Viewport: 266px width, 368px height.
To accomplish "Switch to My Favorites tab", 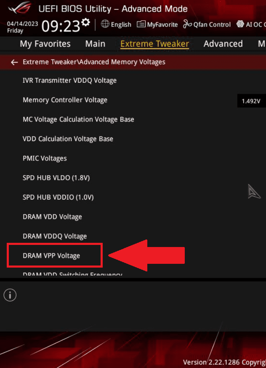I will coord(45,44).
